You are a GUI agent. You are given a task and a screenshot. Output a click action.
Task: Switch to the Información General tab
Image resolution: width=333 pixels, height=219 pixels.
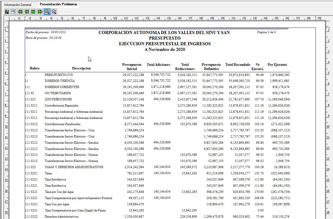click(x=18, y=5)
